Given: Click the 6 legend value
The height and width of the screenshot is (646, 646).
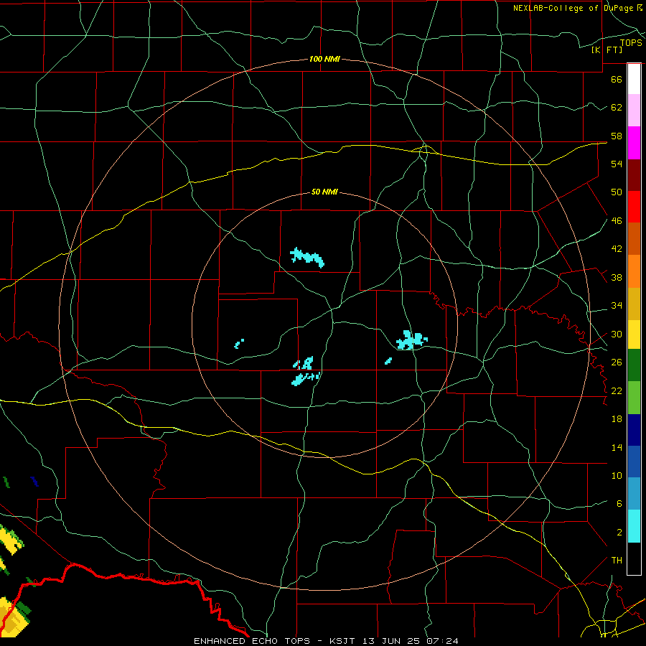Looking at the screenshot, I should (619, 503).
